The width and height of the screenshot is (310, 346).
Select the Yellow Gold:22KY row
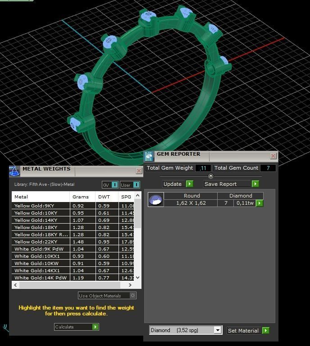click(x=73, y=242)
